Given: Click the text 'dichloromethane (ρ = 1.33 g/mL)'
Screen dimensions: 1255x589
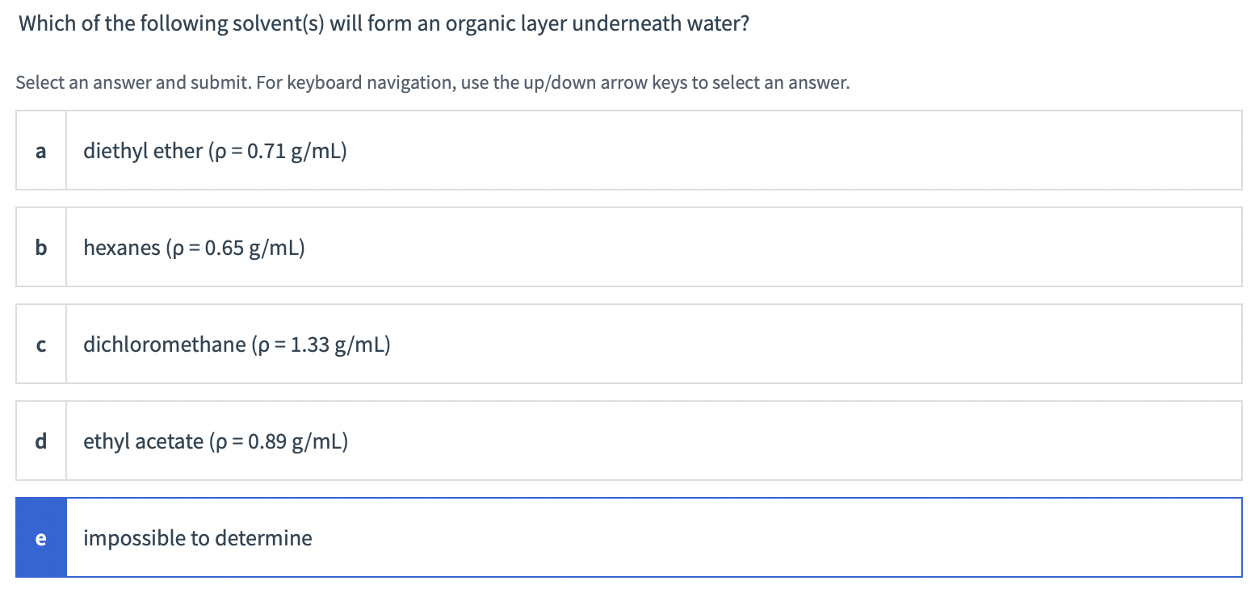Looking at the screenshot, I should tap(237, 344).
